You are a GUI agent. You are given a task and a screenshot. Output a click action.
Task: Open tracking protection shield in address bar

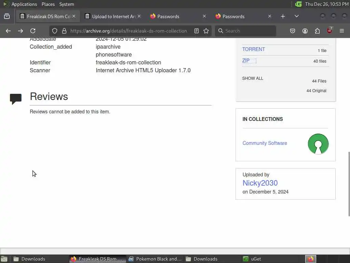tap(55, 31)
